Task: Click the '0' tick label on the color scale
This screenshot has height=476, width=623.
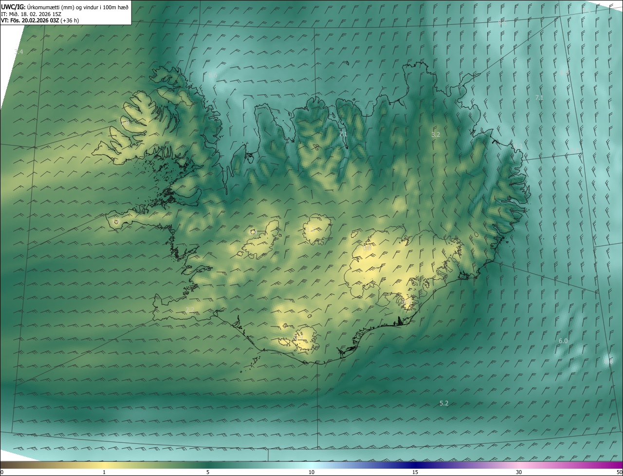Action: click(x=2, y=472)
